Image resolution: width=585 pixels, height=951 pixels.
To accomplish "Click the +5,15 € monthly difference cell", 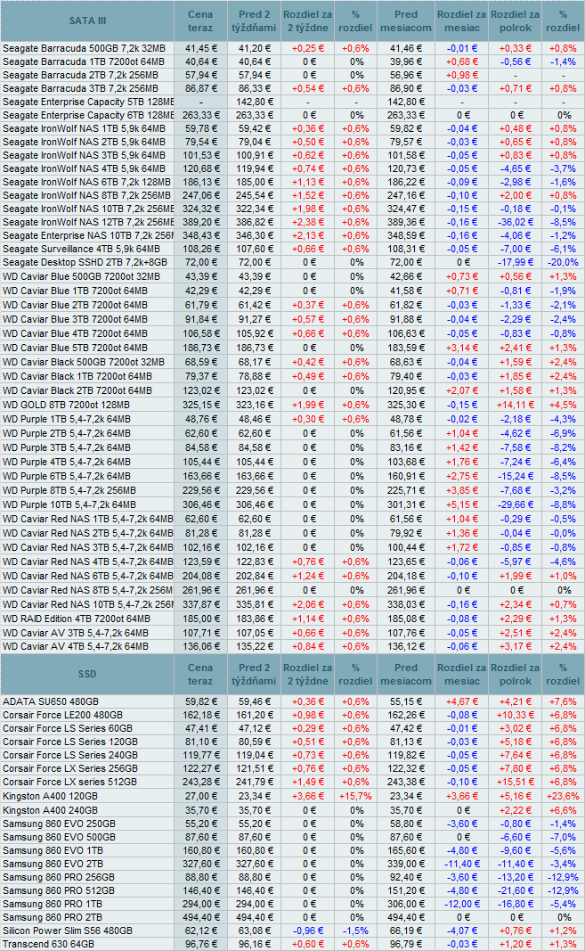I will click(x=462, y=504).
